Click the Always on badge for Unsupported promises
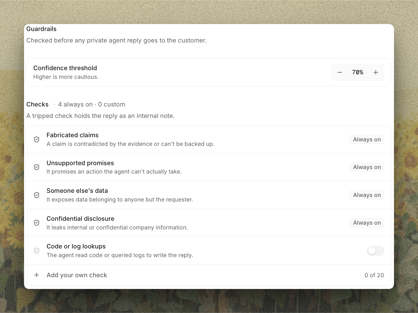418x313 pixels. 367,167
